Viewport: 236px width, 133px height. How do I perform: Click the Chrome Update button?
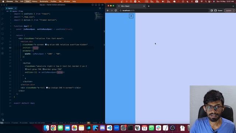[x=229, y=10]
